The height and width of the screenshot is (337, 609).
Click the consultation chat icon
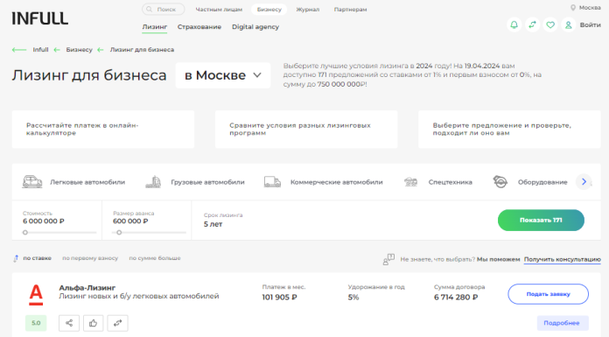click(388, 259)
